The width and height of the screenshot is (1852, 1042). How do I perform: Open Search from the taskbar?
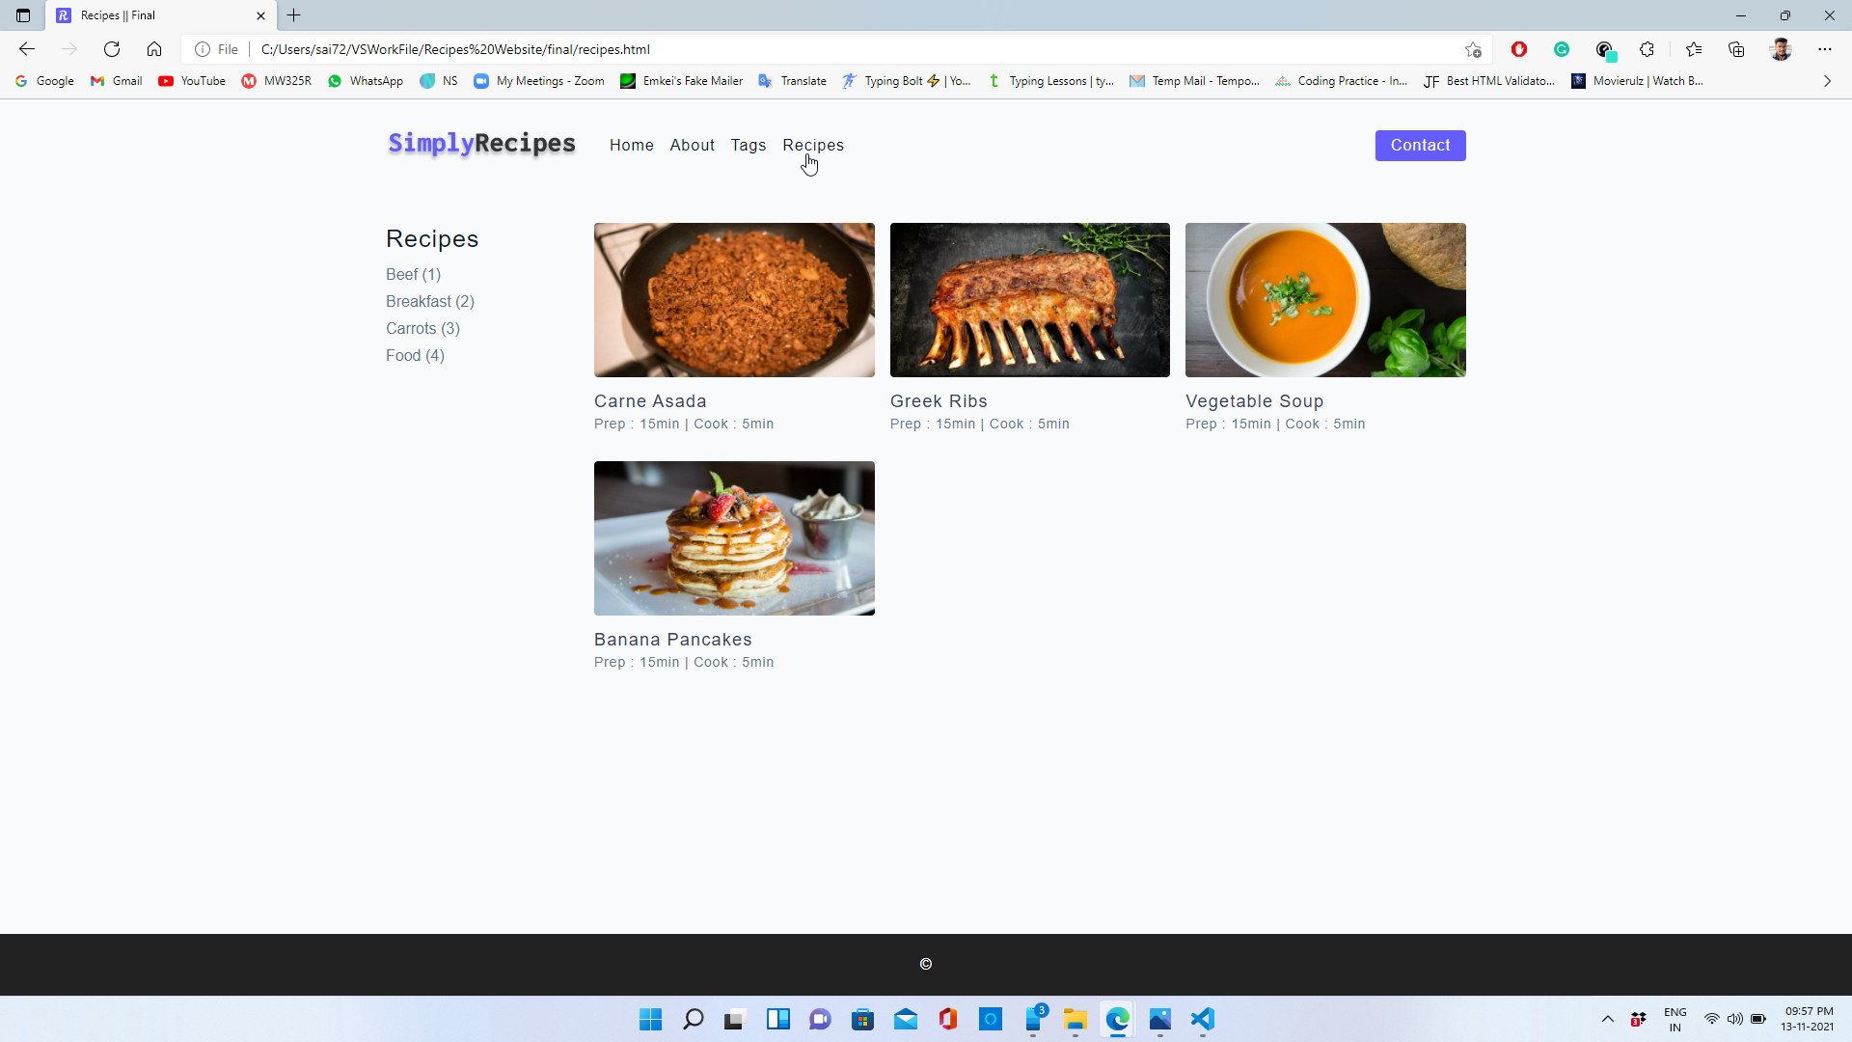point(694,1019)
